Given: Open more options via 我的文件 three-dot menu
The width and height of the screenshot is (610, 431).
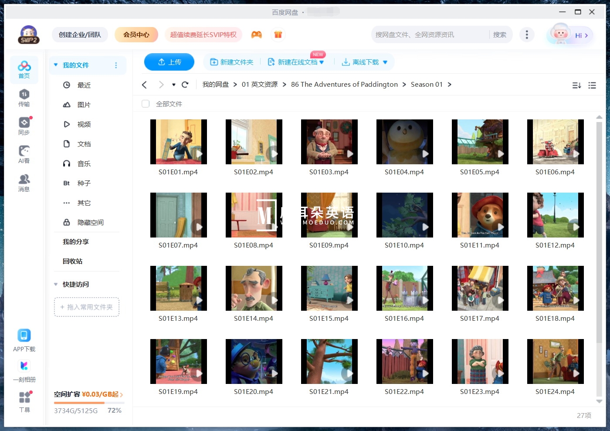Looking at the screenshot, I should [x=116, y=65].
